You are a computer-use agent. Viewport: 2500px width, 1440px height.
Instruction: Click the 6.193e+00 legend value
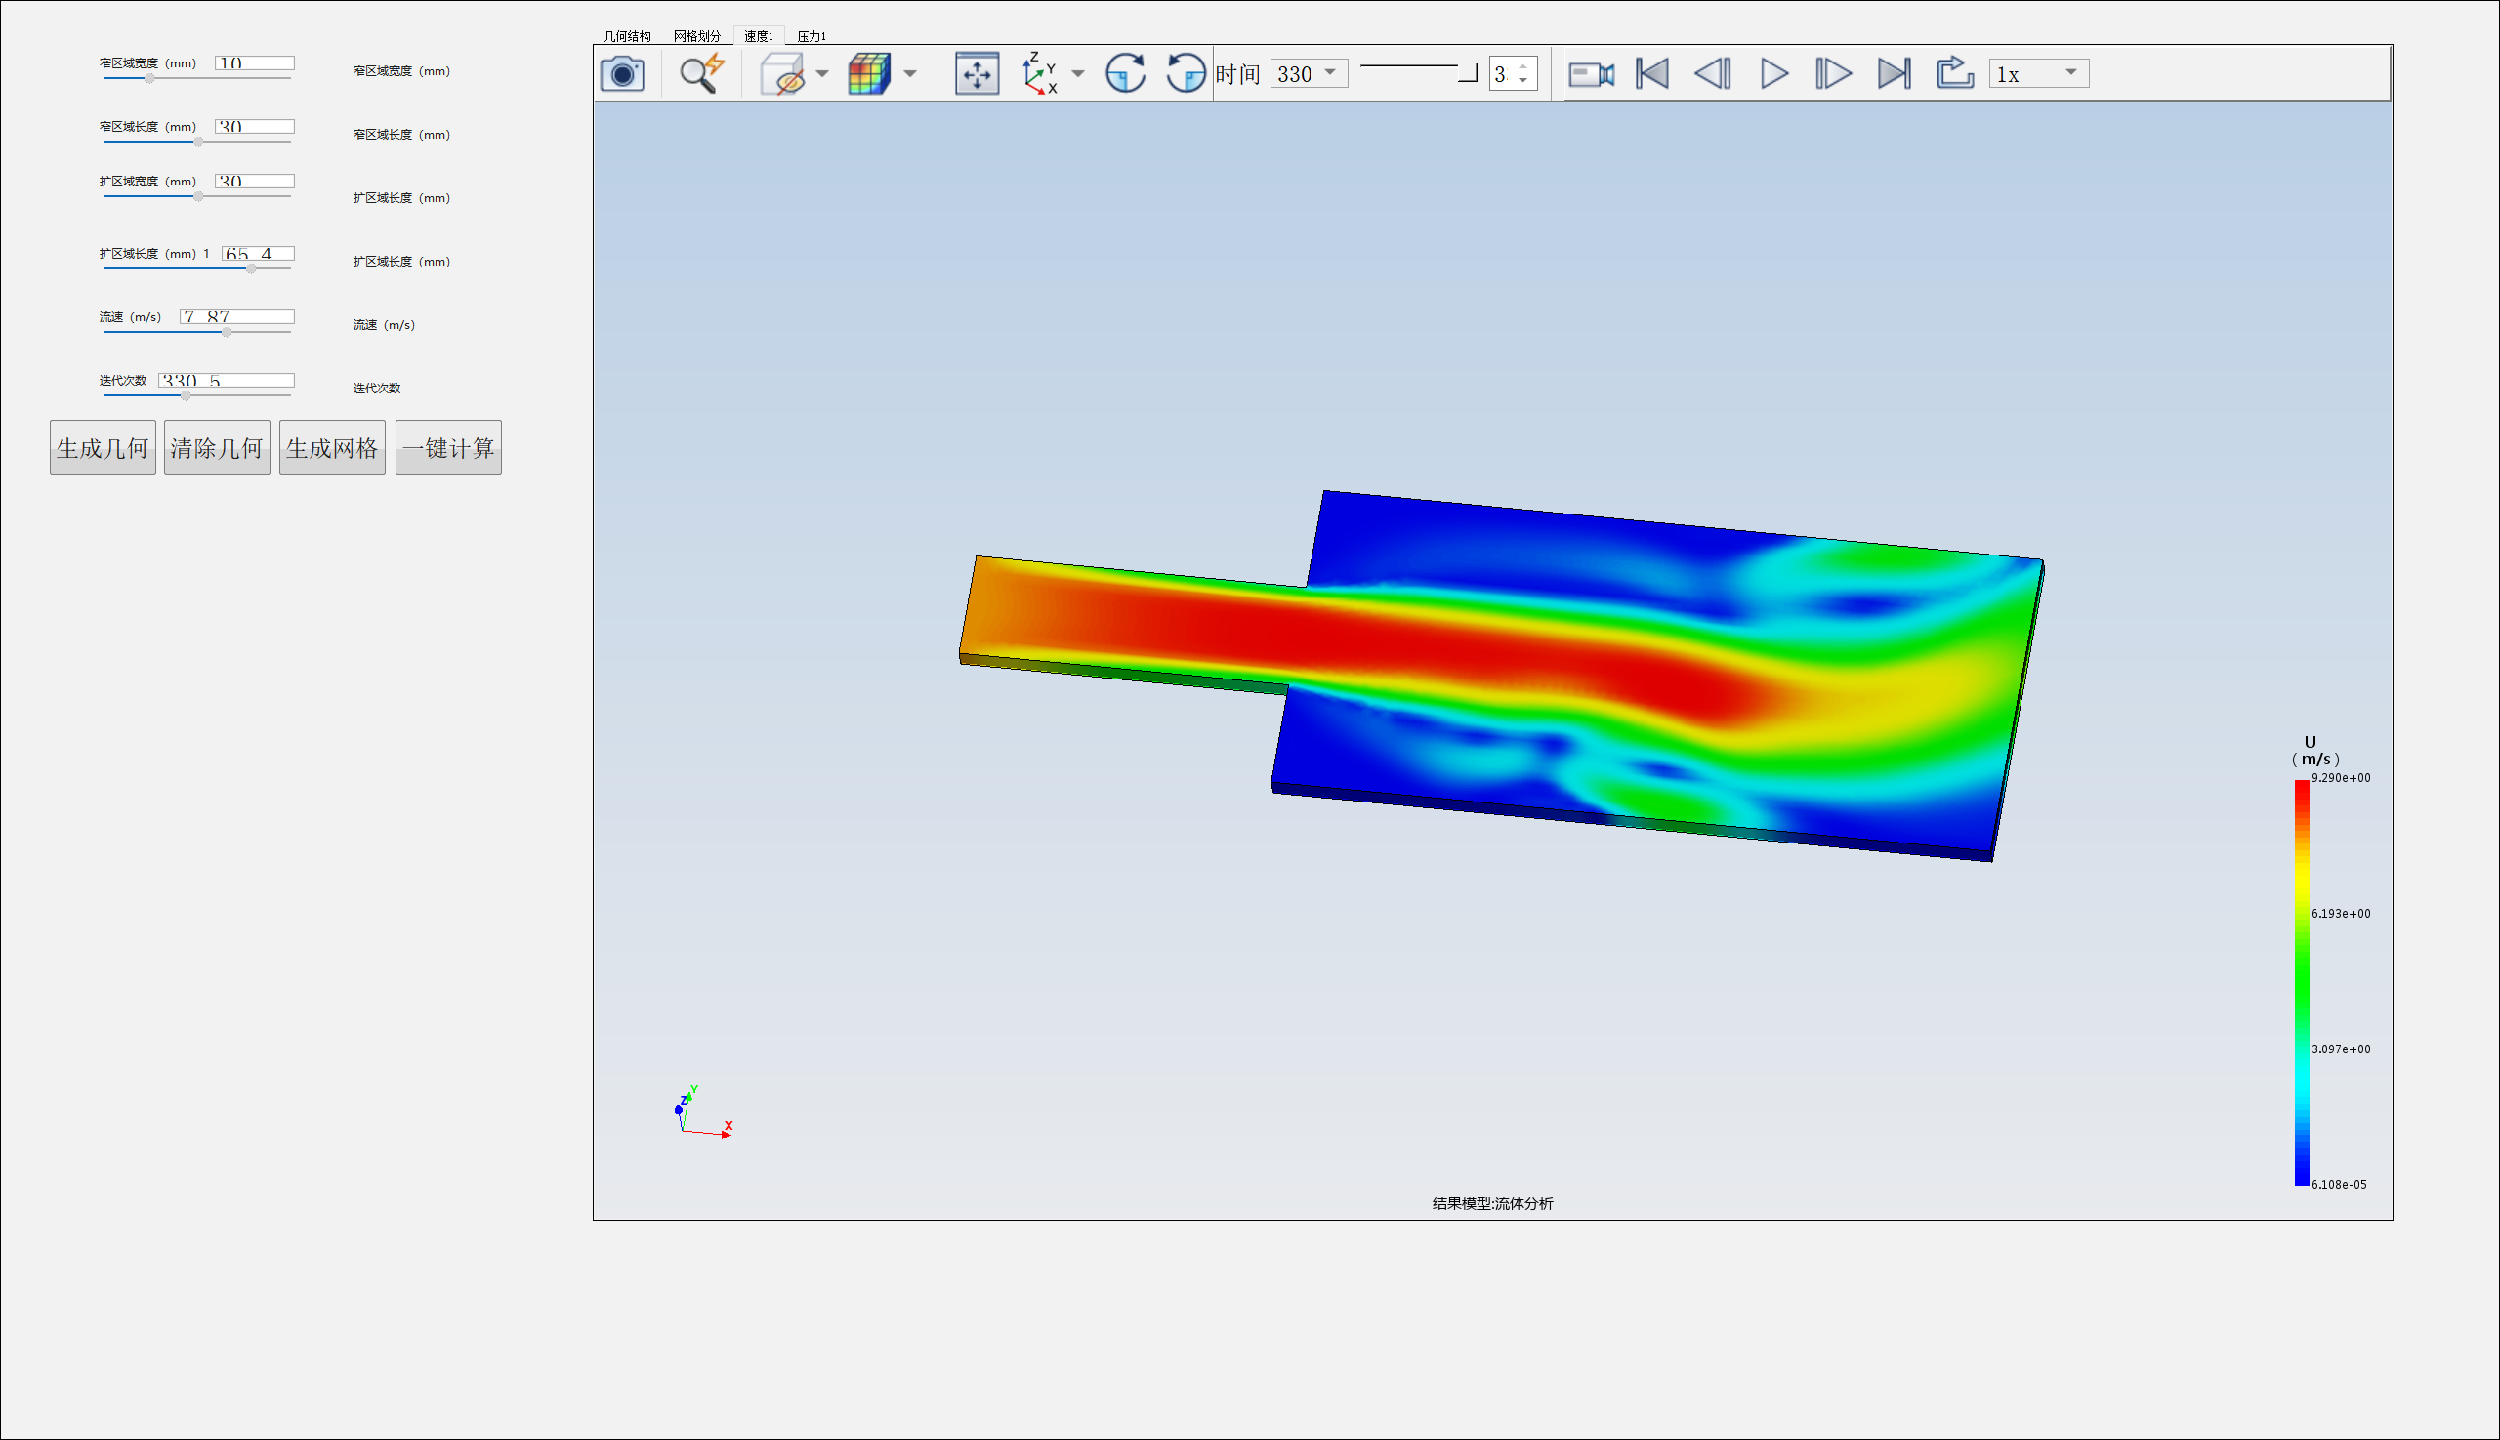[2341, 914]
